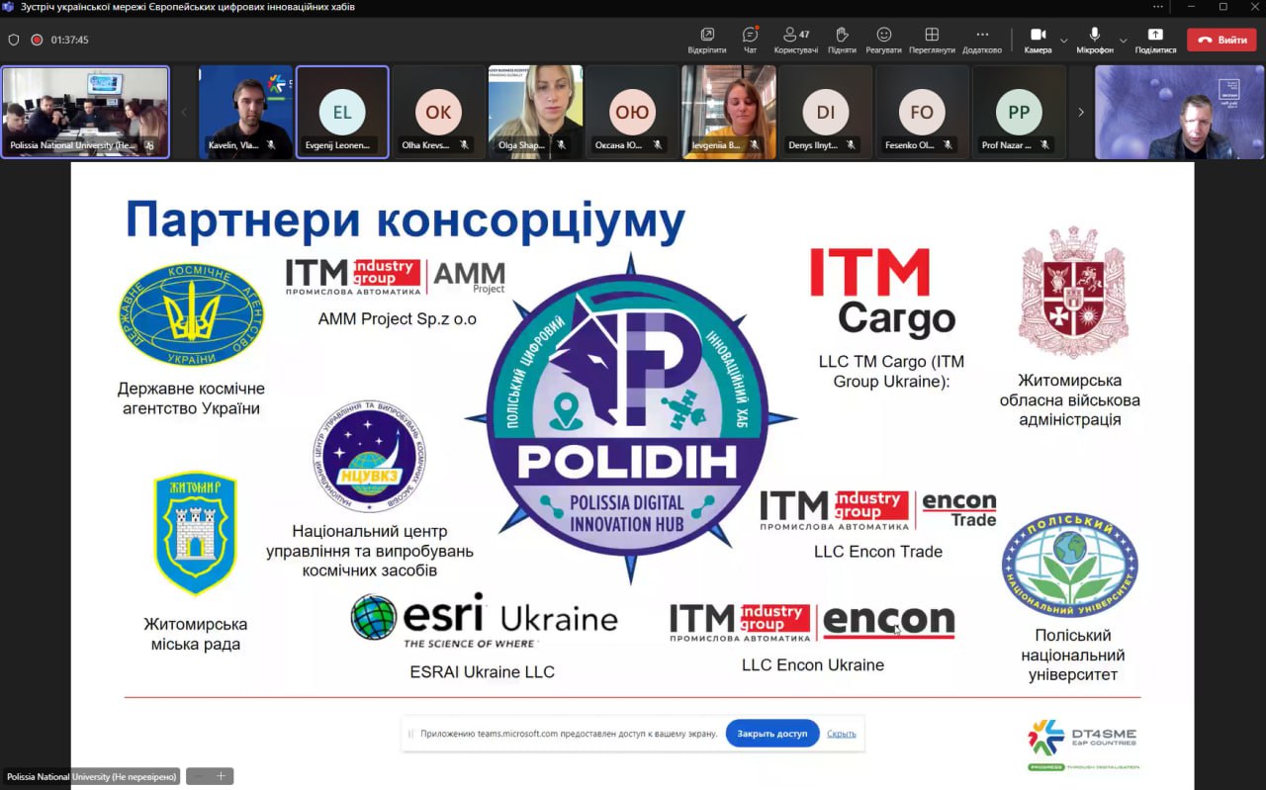Open the Чат (Chat) panel
Screen dimensions: 1266x790
750,38
